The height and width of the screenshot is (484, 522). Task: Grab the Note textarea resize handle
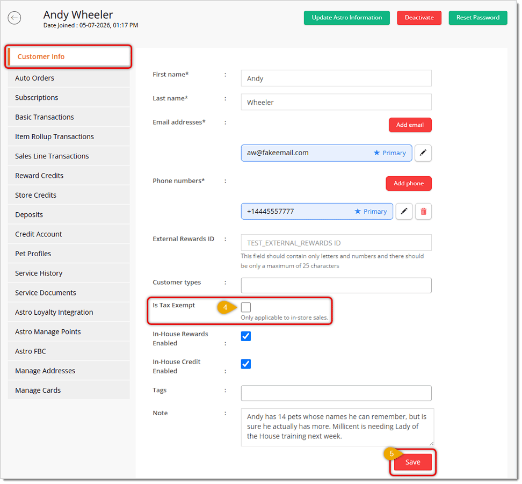pos(432,444)
